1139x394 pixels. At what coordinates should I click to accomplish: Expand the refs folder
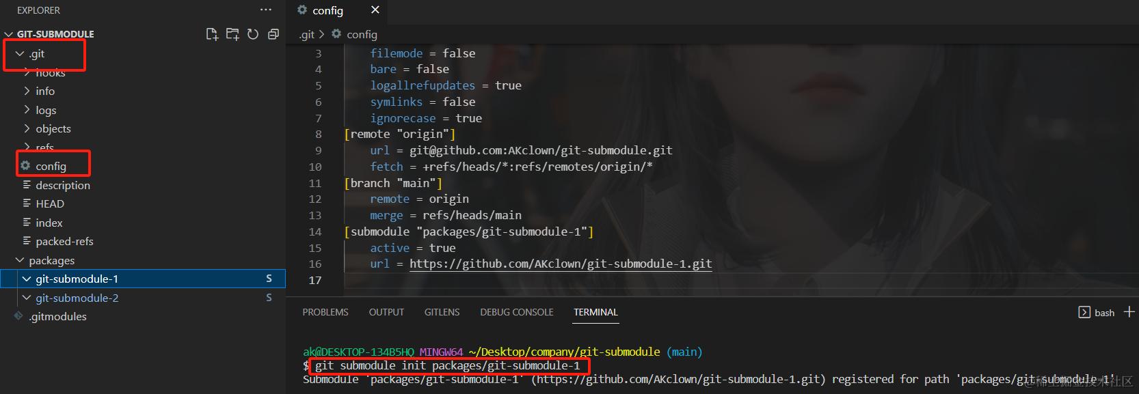pos(27,147)
